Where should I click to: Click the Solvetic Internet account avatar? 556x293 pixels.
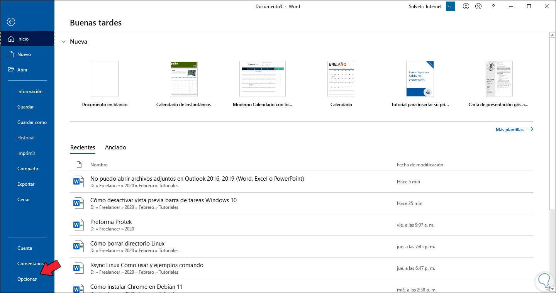click(451, 7)
